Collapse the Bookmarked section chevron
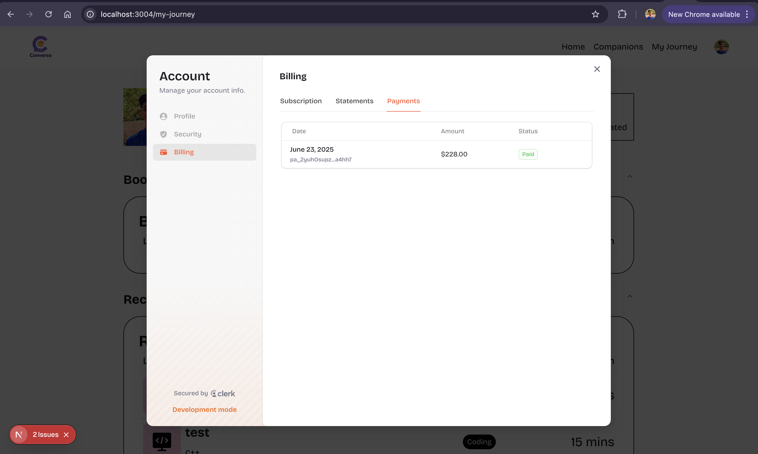Screen dimensions: 758x454 point(630,176)
